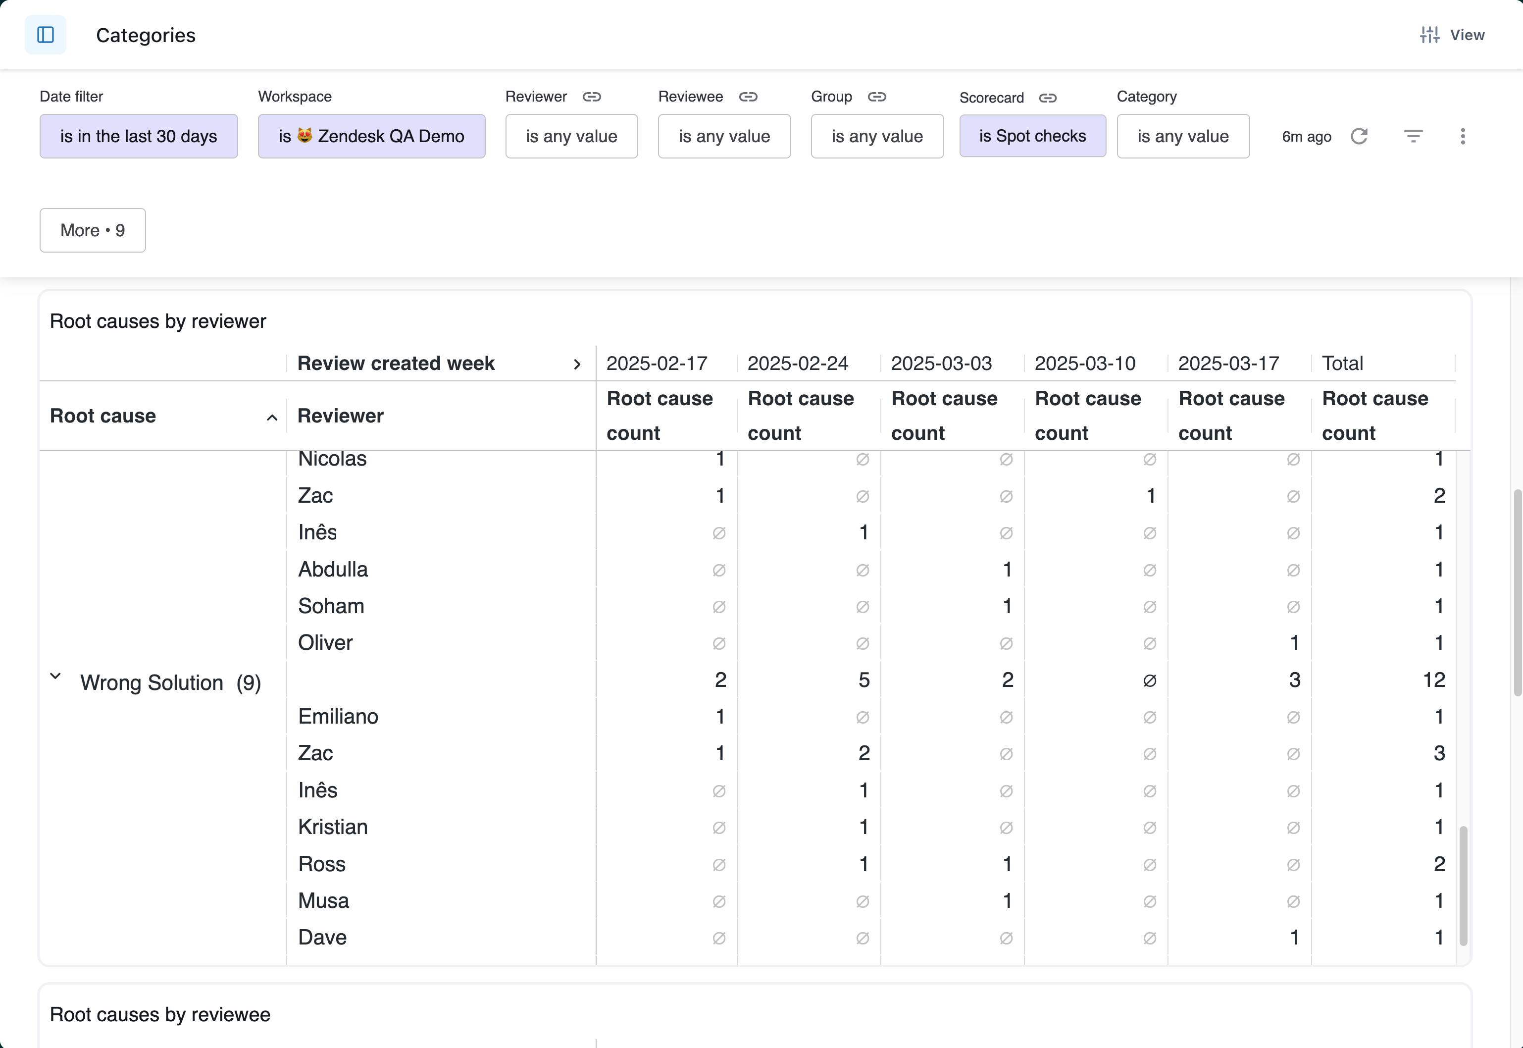Click the Group filter link icon
This screenshot has width=1523, height=1048.
click(x=876, y=97)
